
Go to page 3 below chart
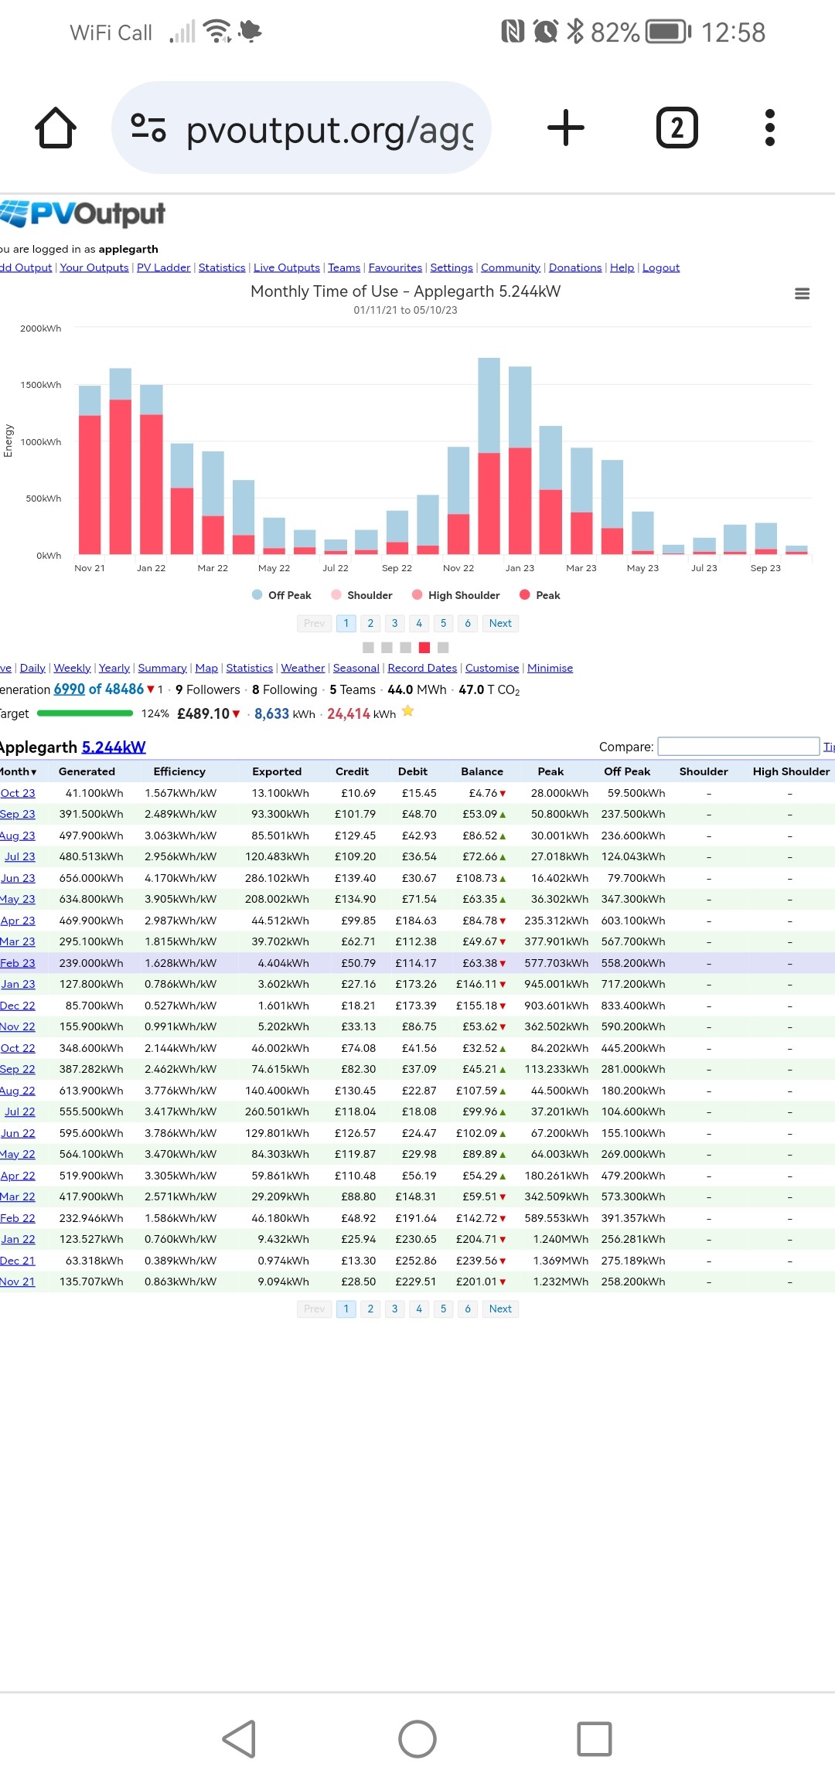pyautogui.click(x=395, y=623)
